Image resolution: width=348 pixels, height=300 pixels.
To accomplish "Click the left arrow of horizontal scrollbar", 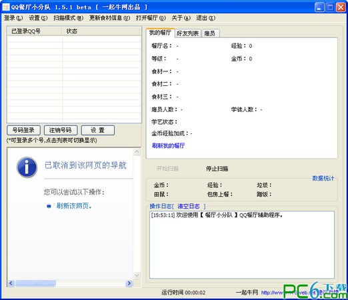I will pyautogui.click(x=11, y=283).
